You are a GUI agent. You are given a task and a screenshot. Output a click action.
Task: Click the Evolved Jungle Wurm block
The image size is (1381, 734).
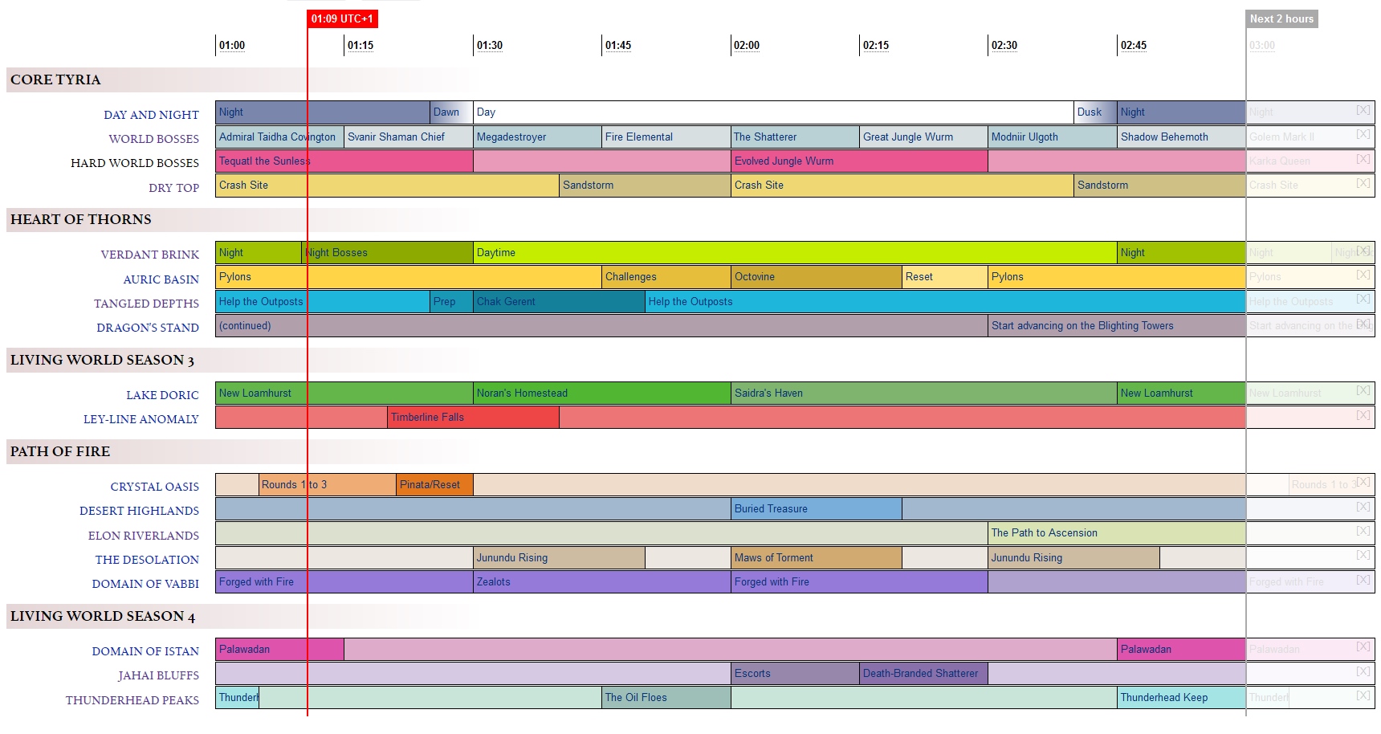pyautogui.click(x=859, y=161)
